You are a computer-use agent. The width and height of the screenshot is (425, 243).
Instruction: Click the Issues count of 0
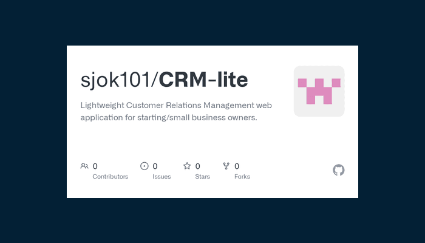[x=155, y=166]
